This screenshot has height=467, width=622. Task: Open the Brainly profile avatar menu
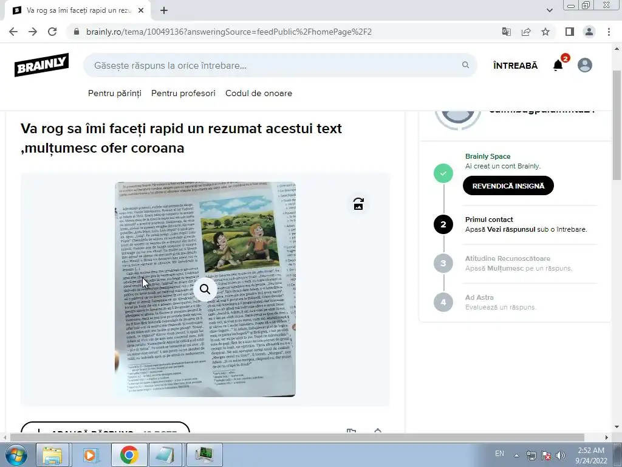(x=585, y=65)
